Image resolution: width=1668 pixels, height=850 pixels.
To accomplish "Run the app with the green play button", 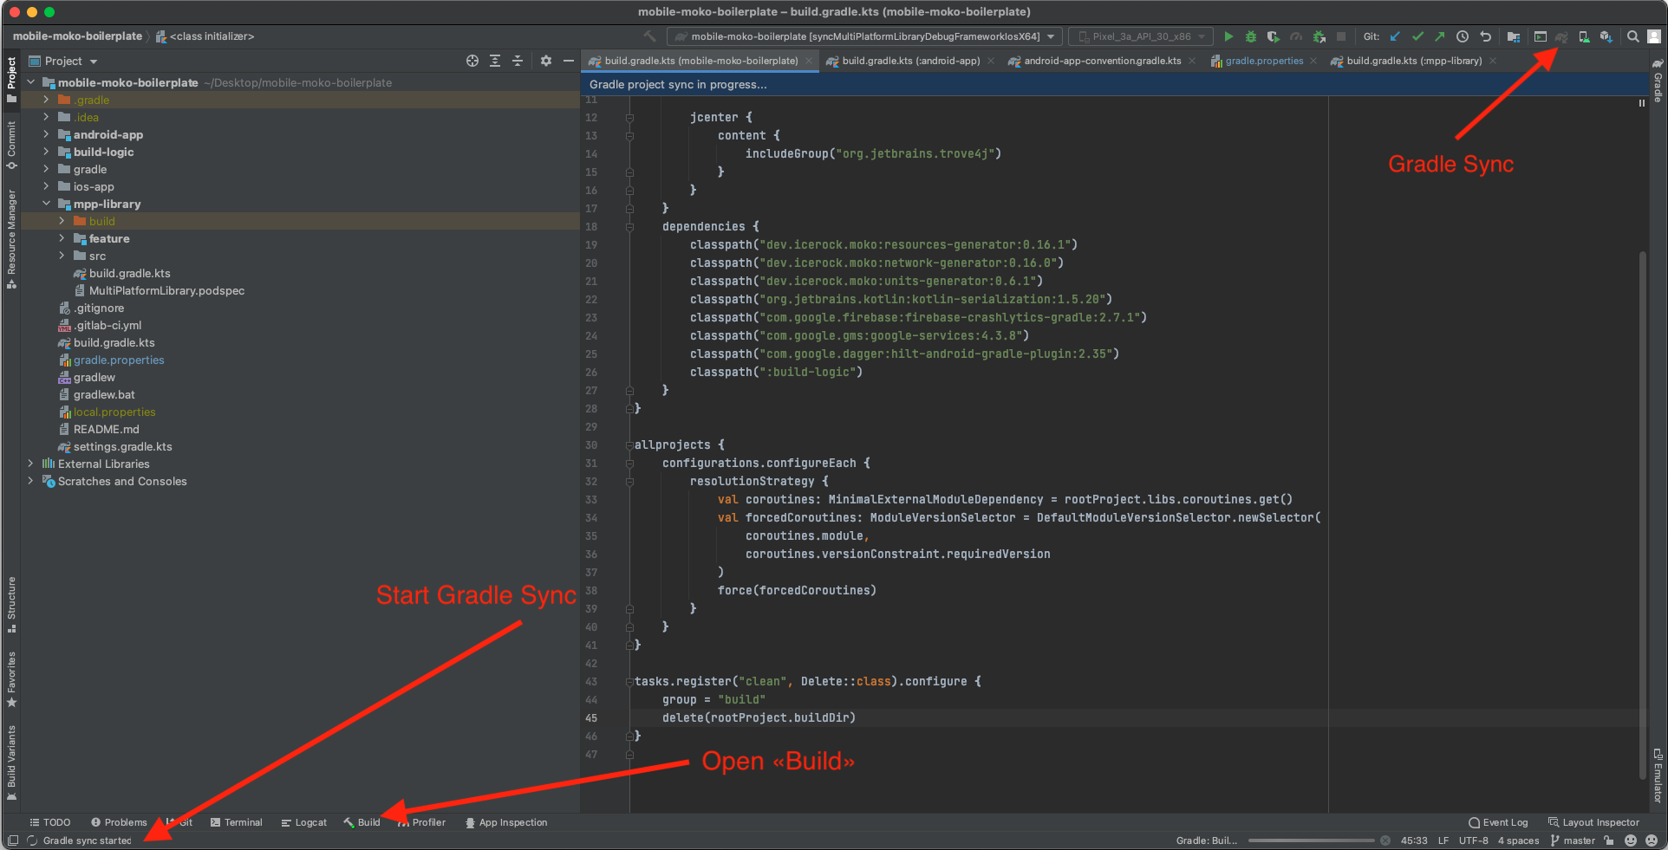I will [x=1228, y=36].
